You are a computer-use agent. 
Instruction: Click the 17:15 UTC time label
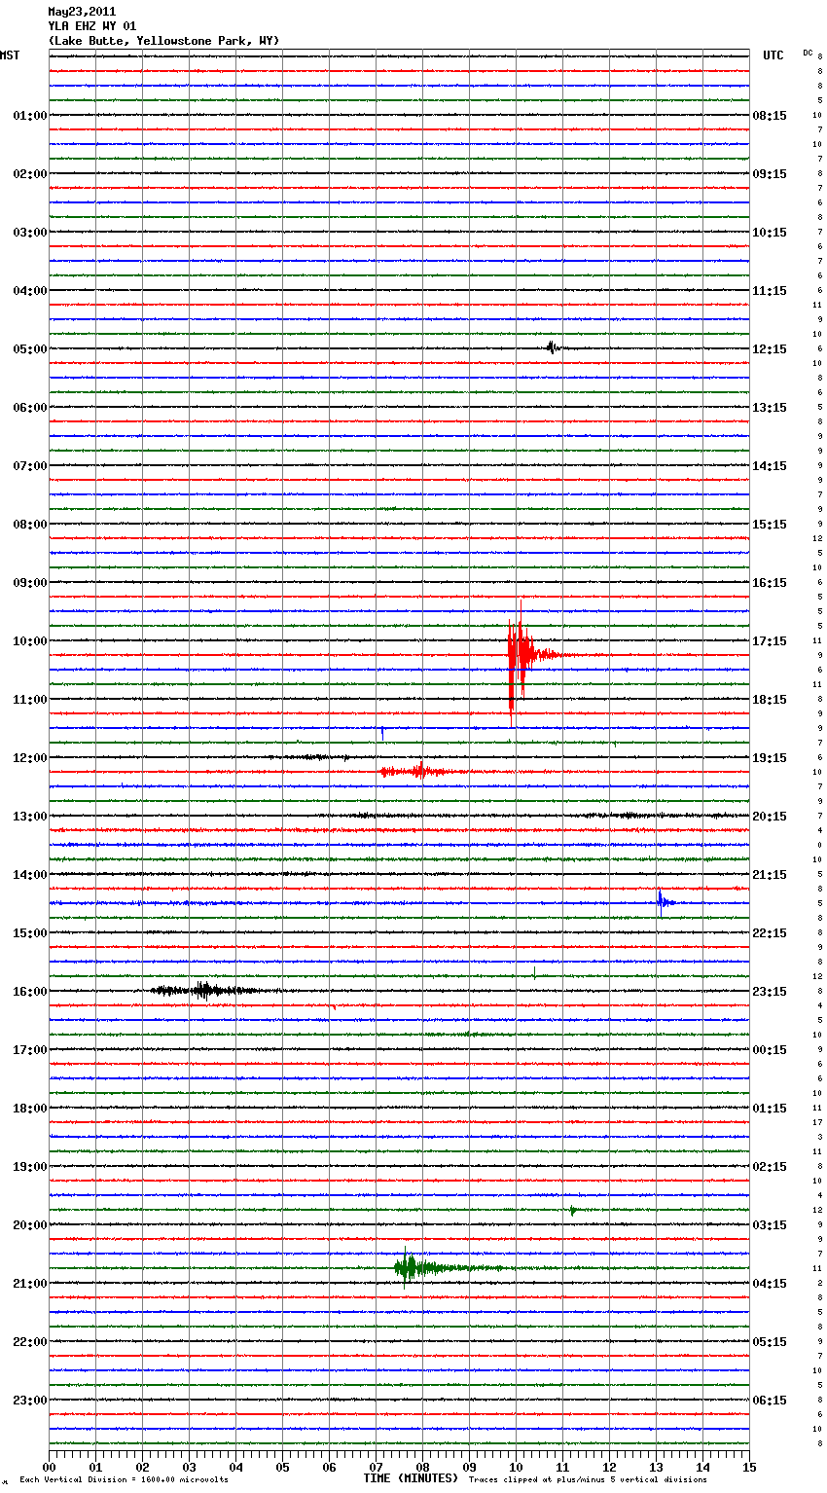pos(770,641)
